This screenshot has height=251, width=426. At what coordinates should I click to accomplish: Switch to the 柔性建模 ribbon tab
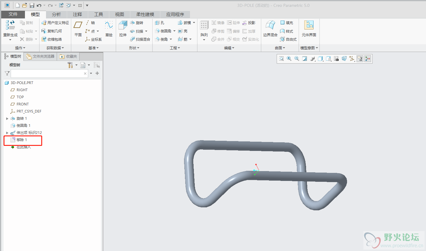pyautogui.click(x=145, y=14)
